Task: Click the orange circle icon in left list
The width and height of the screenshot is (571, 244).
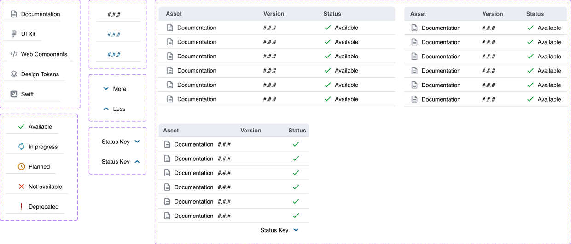Action: 21,166
